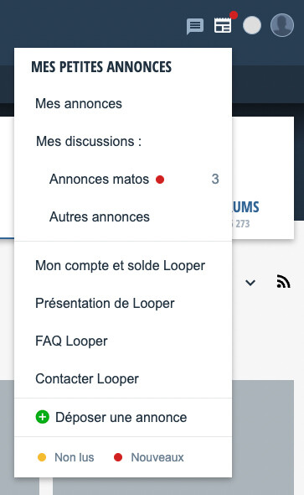Click the red dot beside Annonces matos
Viewport: 304px width, 495px height.
pyautogui.click(x=160, y=180)
